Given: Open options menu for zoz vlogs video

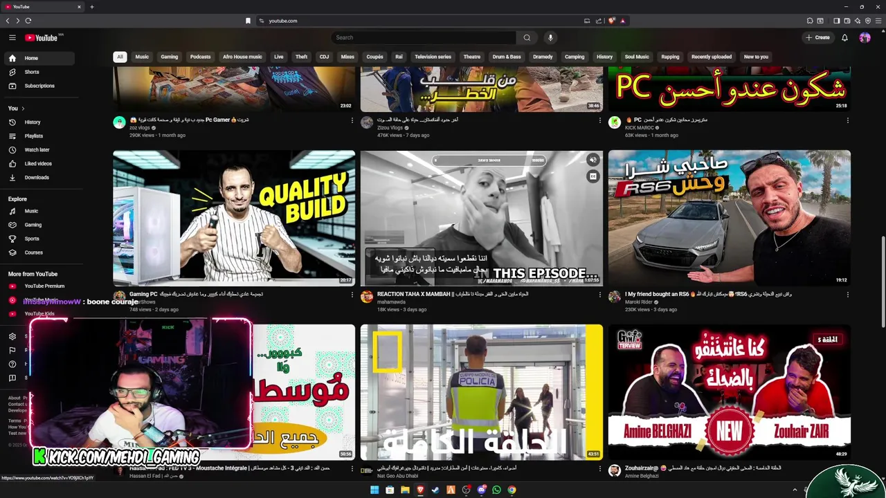Looking at the screenshot, I should coord(352,120).
